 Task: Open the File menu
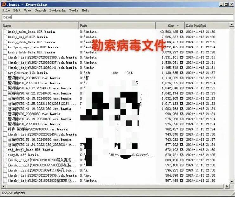coord(6,10)
